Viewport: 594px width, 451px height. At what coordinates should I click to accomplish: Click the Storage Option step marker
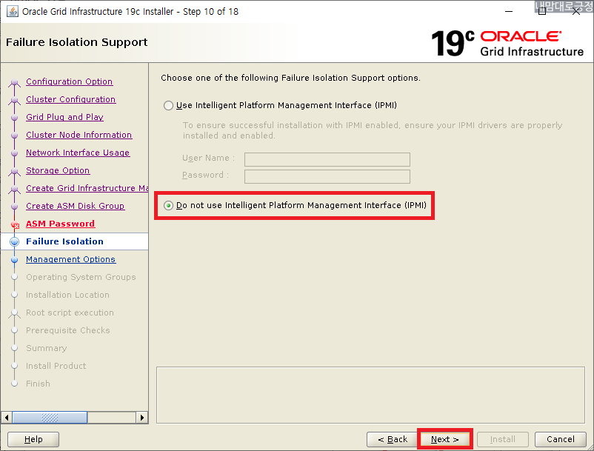click(14, 171)
